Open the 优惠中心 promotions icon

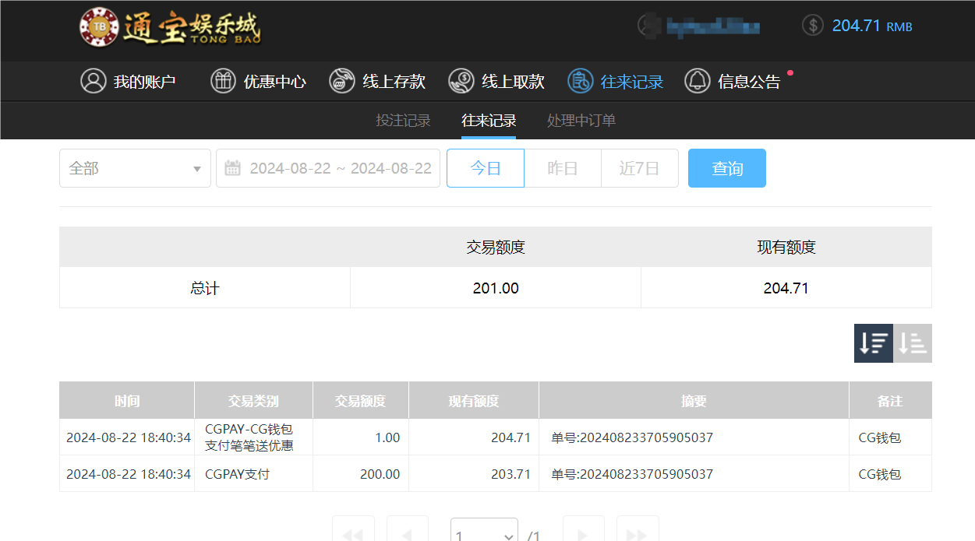pos(222,81)
